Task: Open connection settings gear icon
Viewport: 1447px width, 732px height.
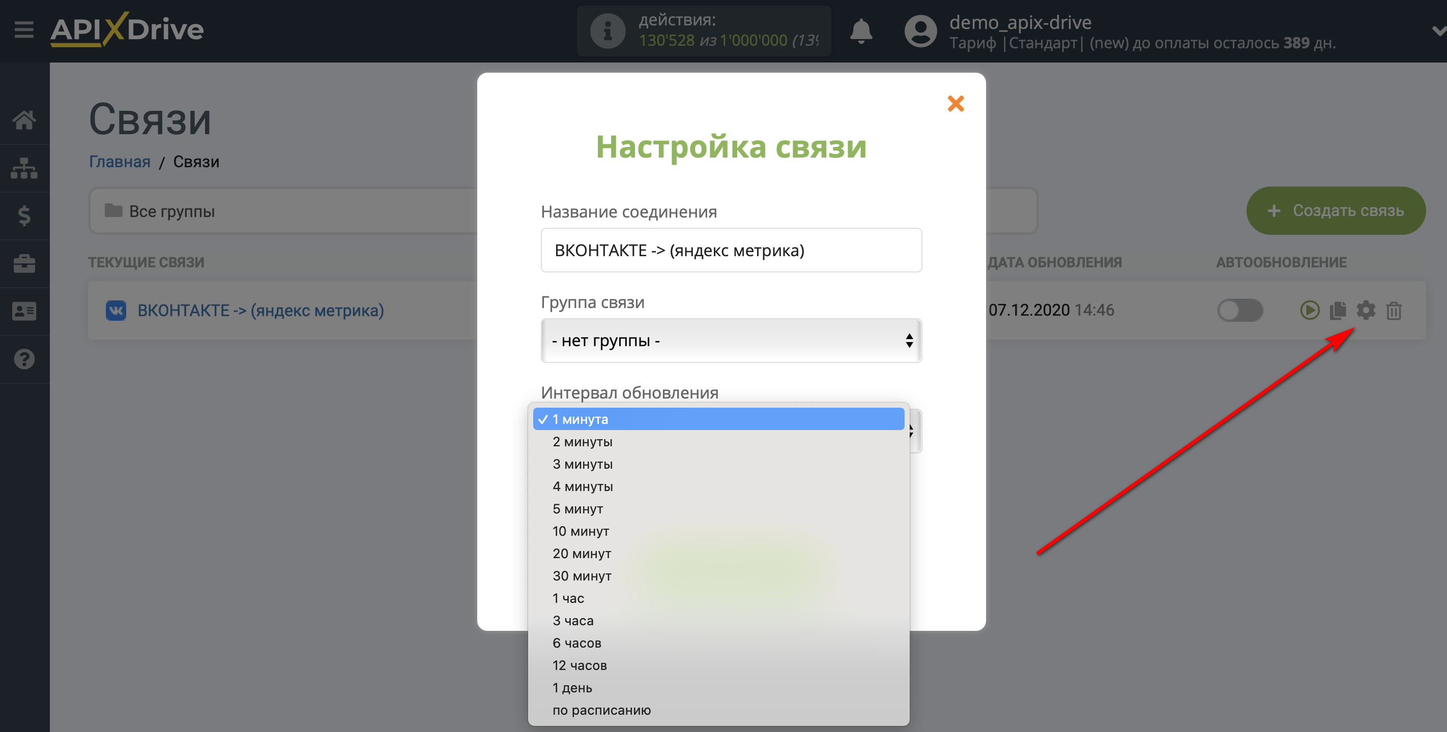Action: coord(1366,310)
